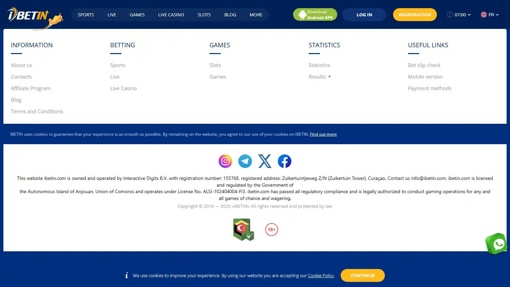The image size is (510, 287).
Task: Open the Facebook social icon
Action: click(x=285, y=161)
